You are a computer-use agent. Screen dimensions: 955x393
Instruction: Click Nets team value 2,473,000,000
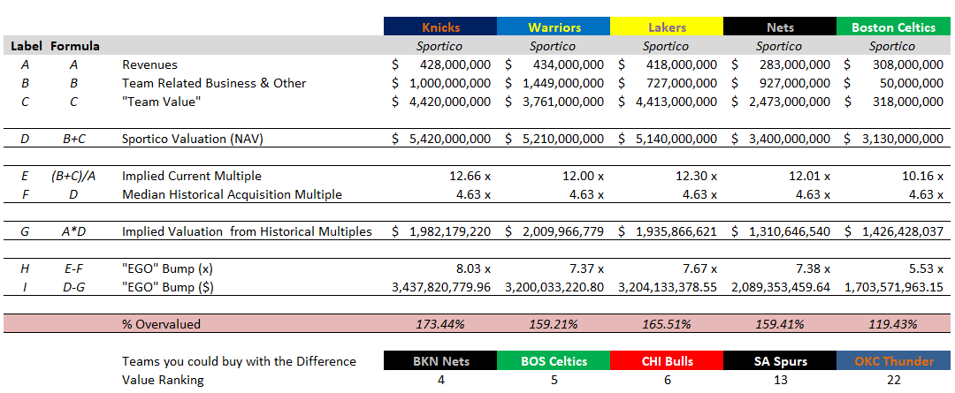(x=790, y=102)
